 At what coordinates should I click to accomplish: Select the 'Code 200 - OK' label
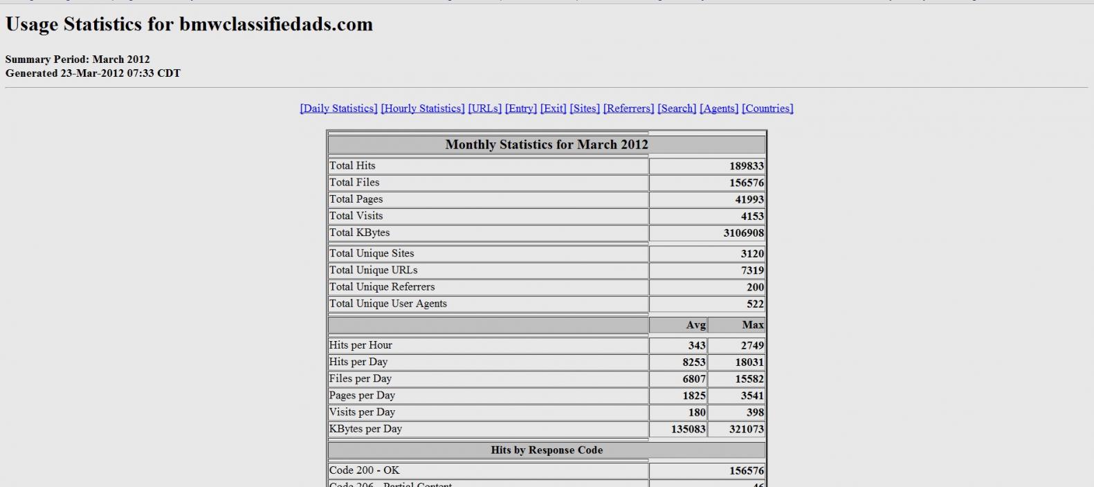click(x=364, y=470)
